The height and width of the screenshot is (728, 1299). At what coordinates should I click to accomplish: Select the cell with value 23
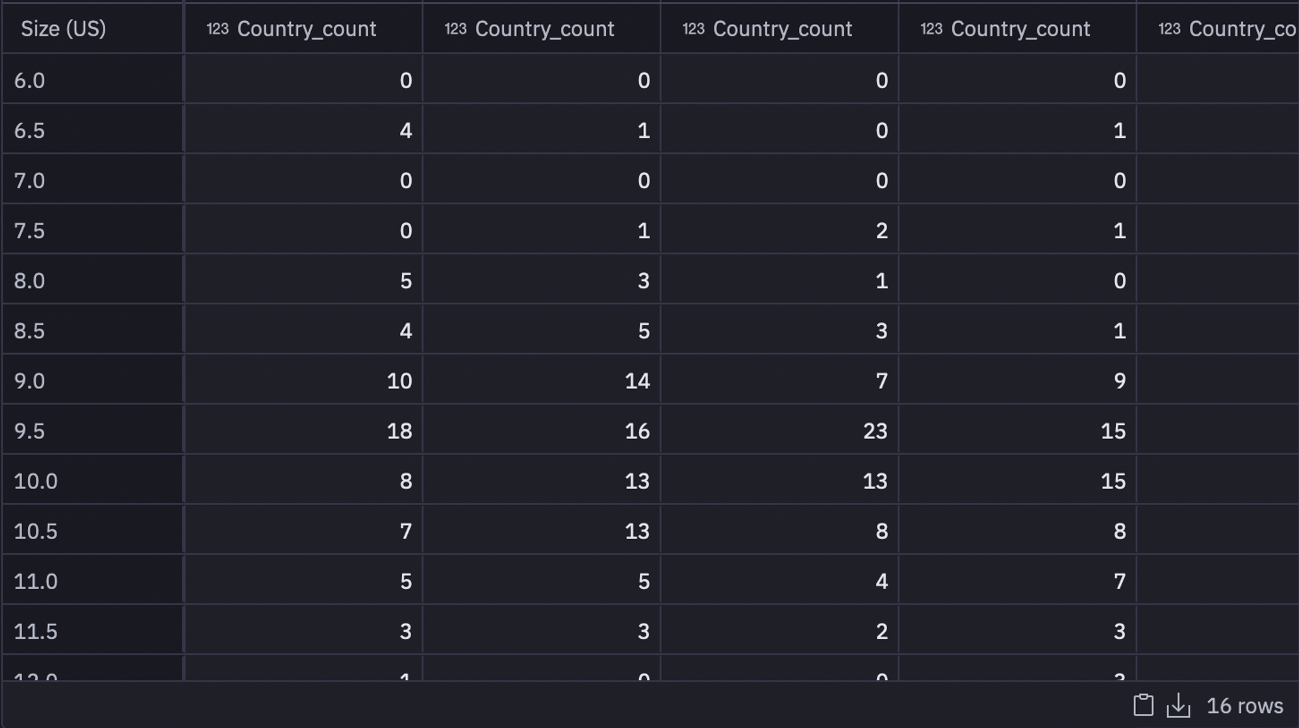(874, 431)
